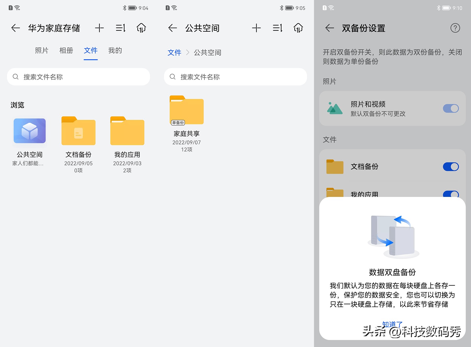This screenshot has width=471, height=347.
Task: Tap the upload icon on 公共空间 screen
Action: [298, 28]
